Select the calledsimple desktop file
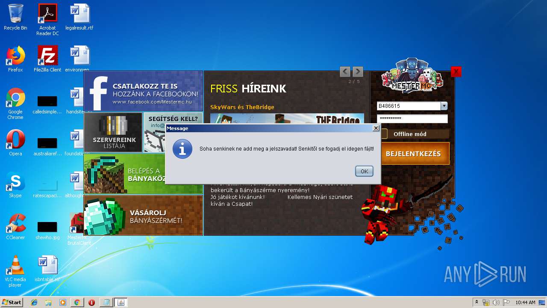Viewport: 547px width, 308px height. coord(47,104)
